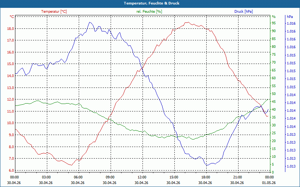Click the "40" humidity axis value
Viewport: 300px width, 187px height.
pyautogui.click(x=274, y=110)
